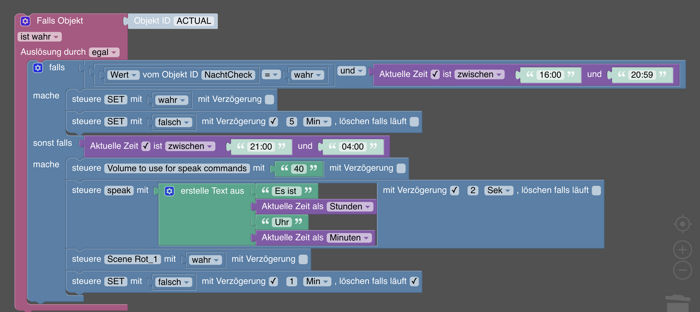Edit the volume value 40 field
The width and height of the screenshot is (700, 312).
[x=299, y=169]
